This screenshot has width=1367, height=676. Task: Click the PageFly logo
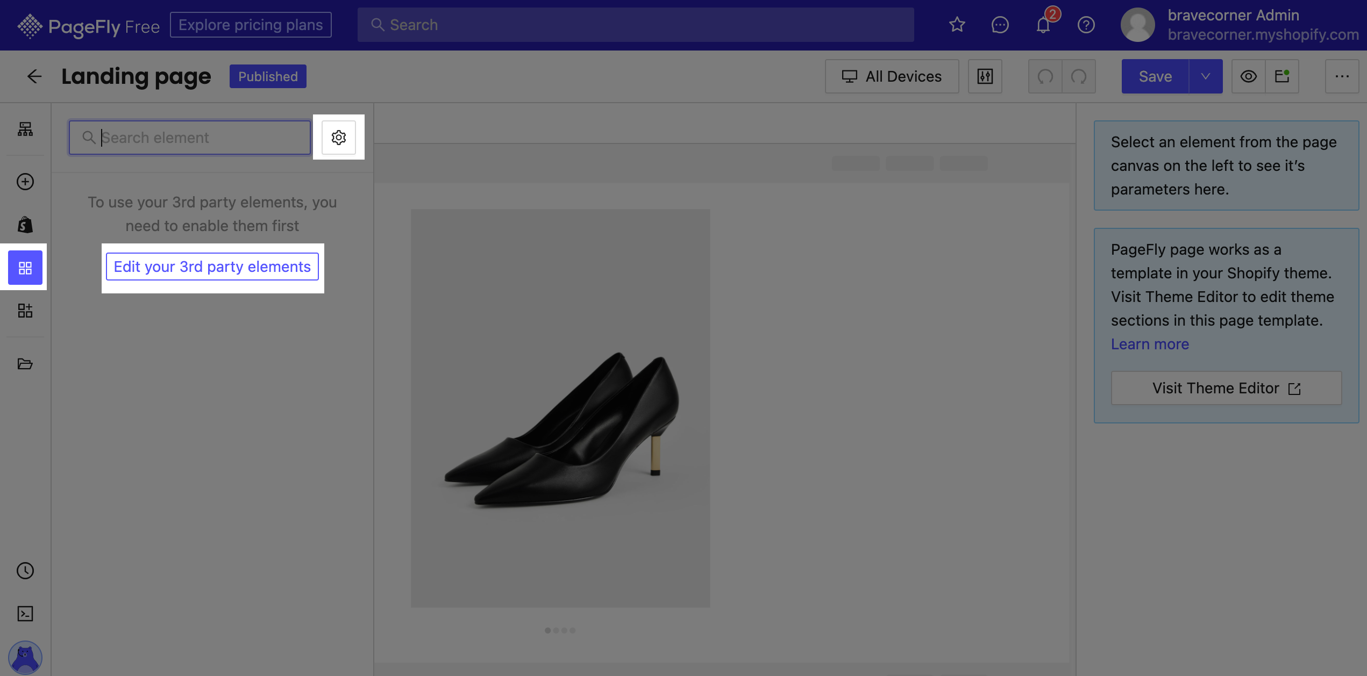tap(88, 25)
